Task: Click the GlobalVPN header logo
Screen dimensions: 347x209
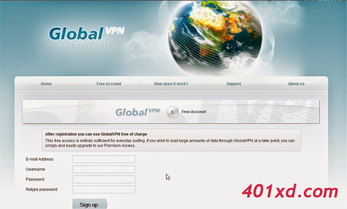Action: [86, 34]
